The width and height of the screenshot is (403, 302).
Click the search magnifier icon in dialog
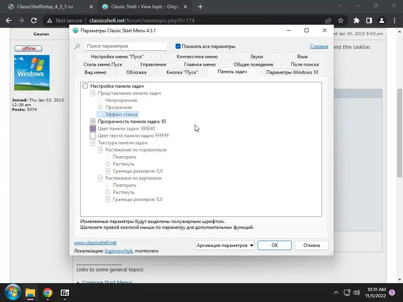(x=77, y=46)
